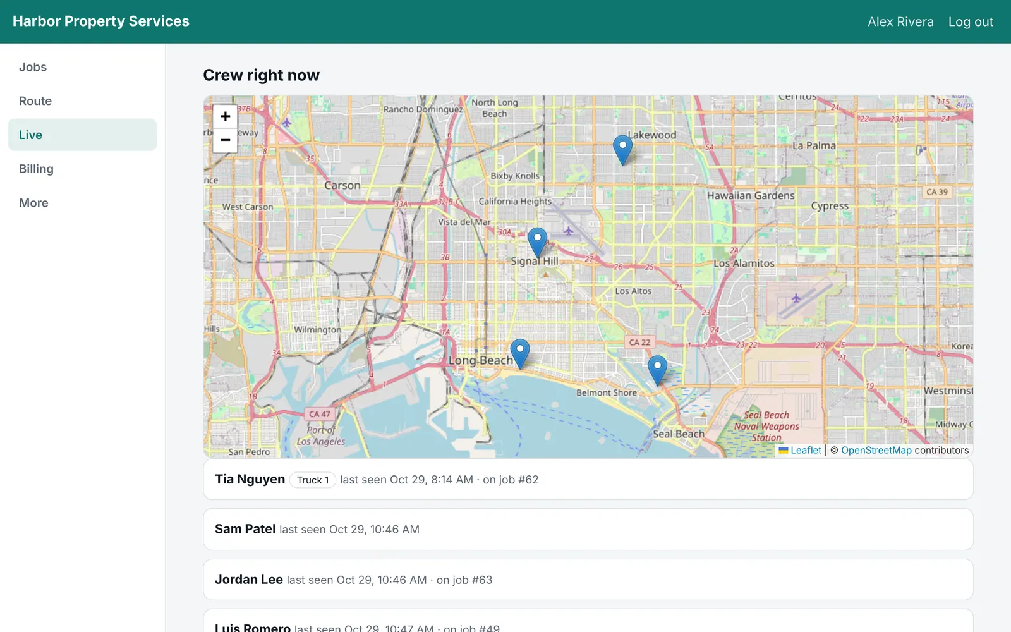Select the Live sidebar item
The width and height of the screenshot is (1011, 632).
pos(83,135)
